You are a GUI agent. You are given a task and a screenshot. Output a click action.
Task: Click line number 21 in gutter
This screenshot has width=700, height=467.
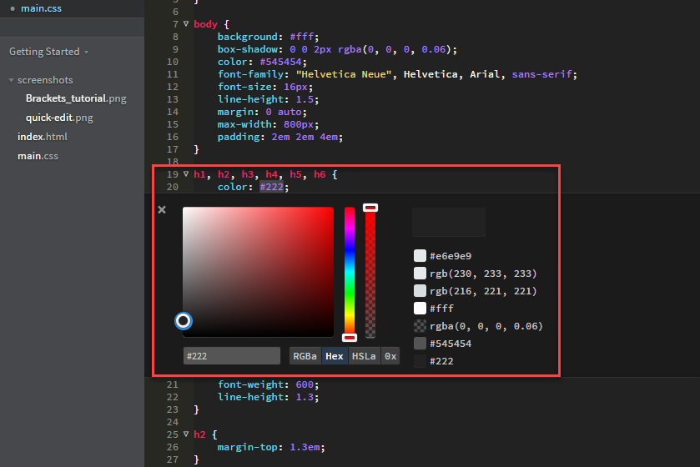coord(173,384)
